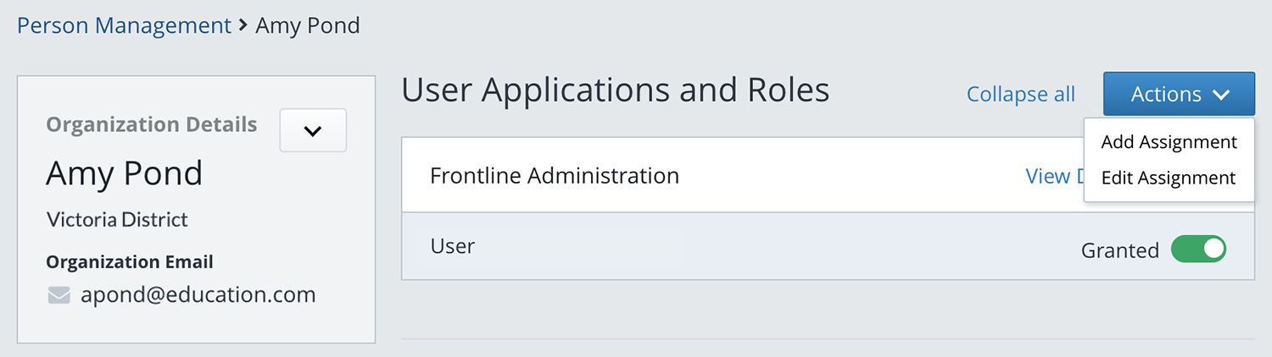This screenshot has width=1272, height=357.
Task: Click the Organization Details label
Action: pos(151,125)
